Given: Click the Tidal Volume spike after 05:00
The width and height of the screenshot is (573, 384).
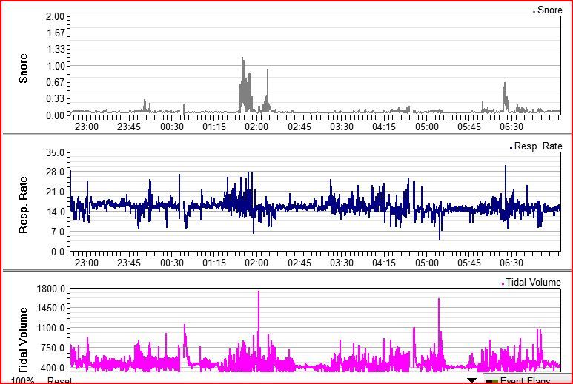Looking at the screenshot, I should pos(439,300).
